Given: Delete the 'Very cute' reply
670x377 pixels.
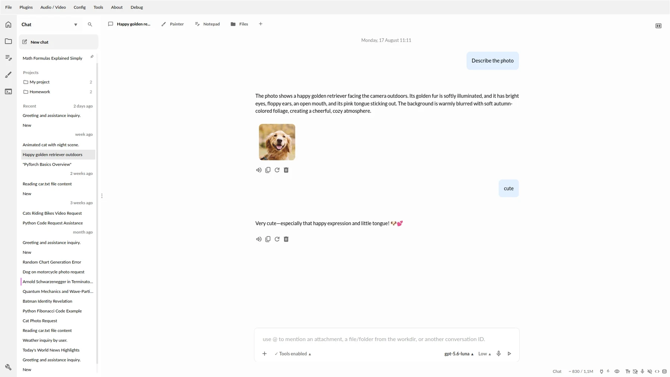Looking at the screenshot, I should point(286,239).
